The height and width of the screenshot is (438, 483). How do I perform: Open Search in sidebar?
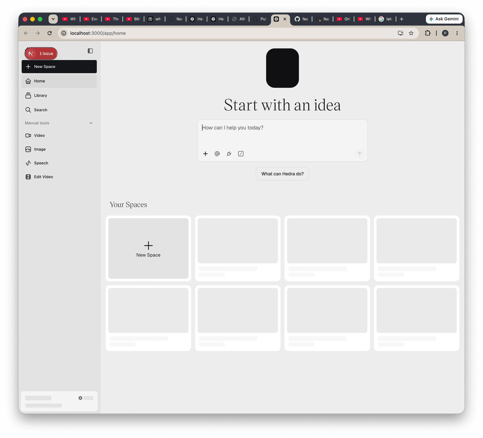click(x=59, y=110)
